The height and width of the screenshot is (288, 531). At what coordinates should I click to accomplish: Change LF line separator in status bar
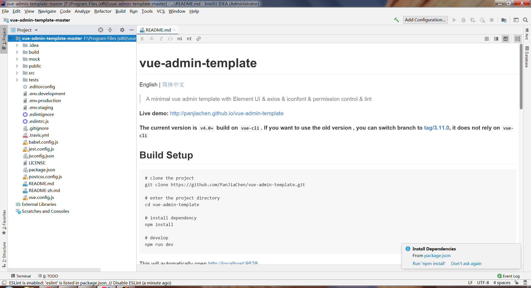(x=470, y=283)
